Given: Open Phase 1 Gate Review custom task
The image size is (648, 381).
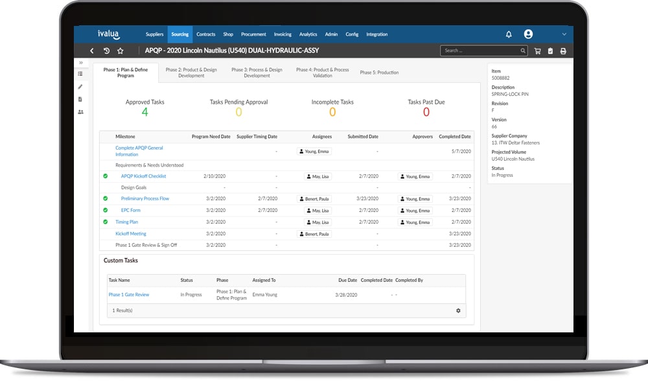Looking at the screenshot, I should tap(128, 295).
